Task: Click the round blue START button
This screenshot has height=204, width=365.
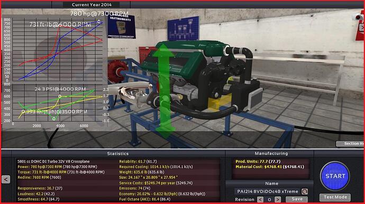Action: 335,176
